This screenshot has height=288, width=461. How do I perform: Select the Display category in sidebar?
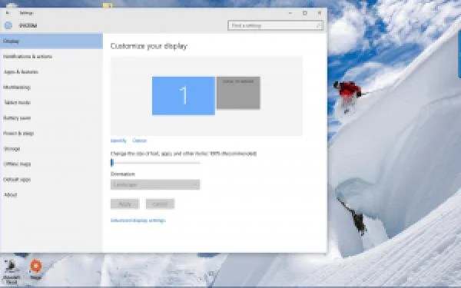[x=51, y=41]
